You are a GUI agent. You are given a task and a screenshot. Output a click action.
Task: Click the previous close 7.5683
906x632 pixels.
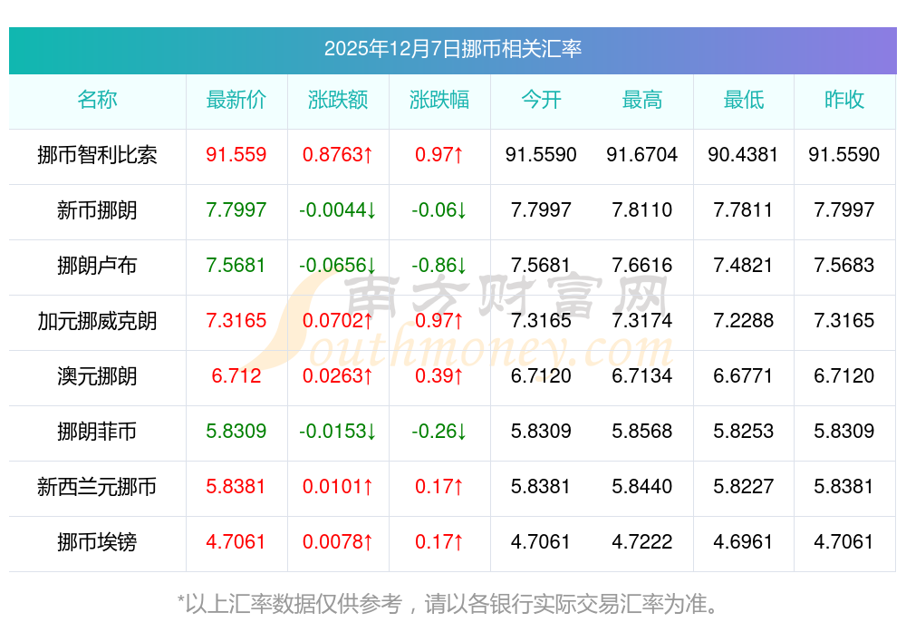coord(844,266)
